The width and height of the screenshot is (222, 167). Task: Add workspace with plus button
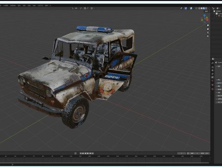tap(50, 6)
